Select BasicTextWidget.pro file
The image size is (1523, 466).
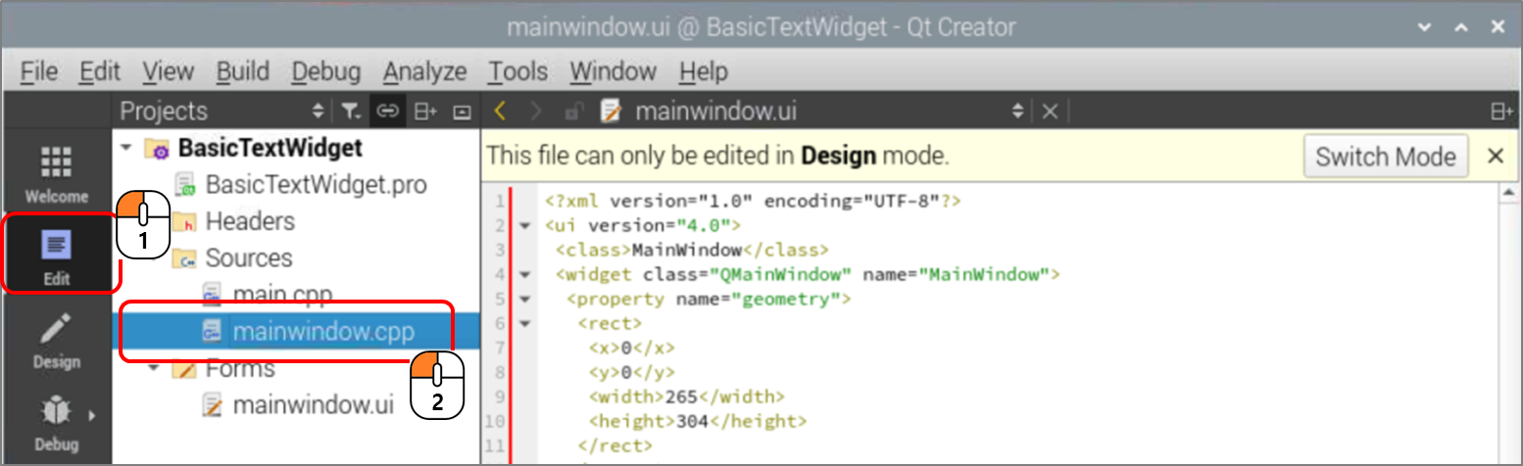(x=316, y=184)
